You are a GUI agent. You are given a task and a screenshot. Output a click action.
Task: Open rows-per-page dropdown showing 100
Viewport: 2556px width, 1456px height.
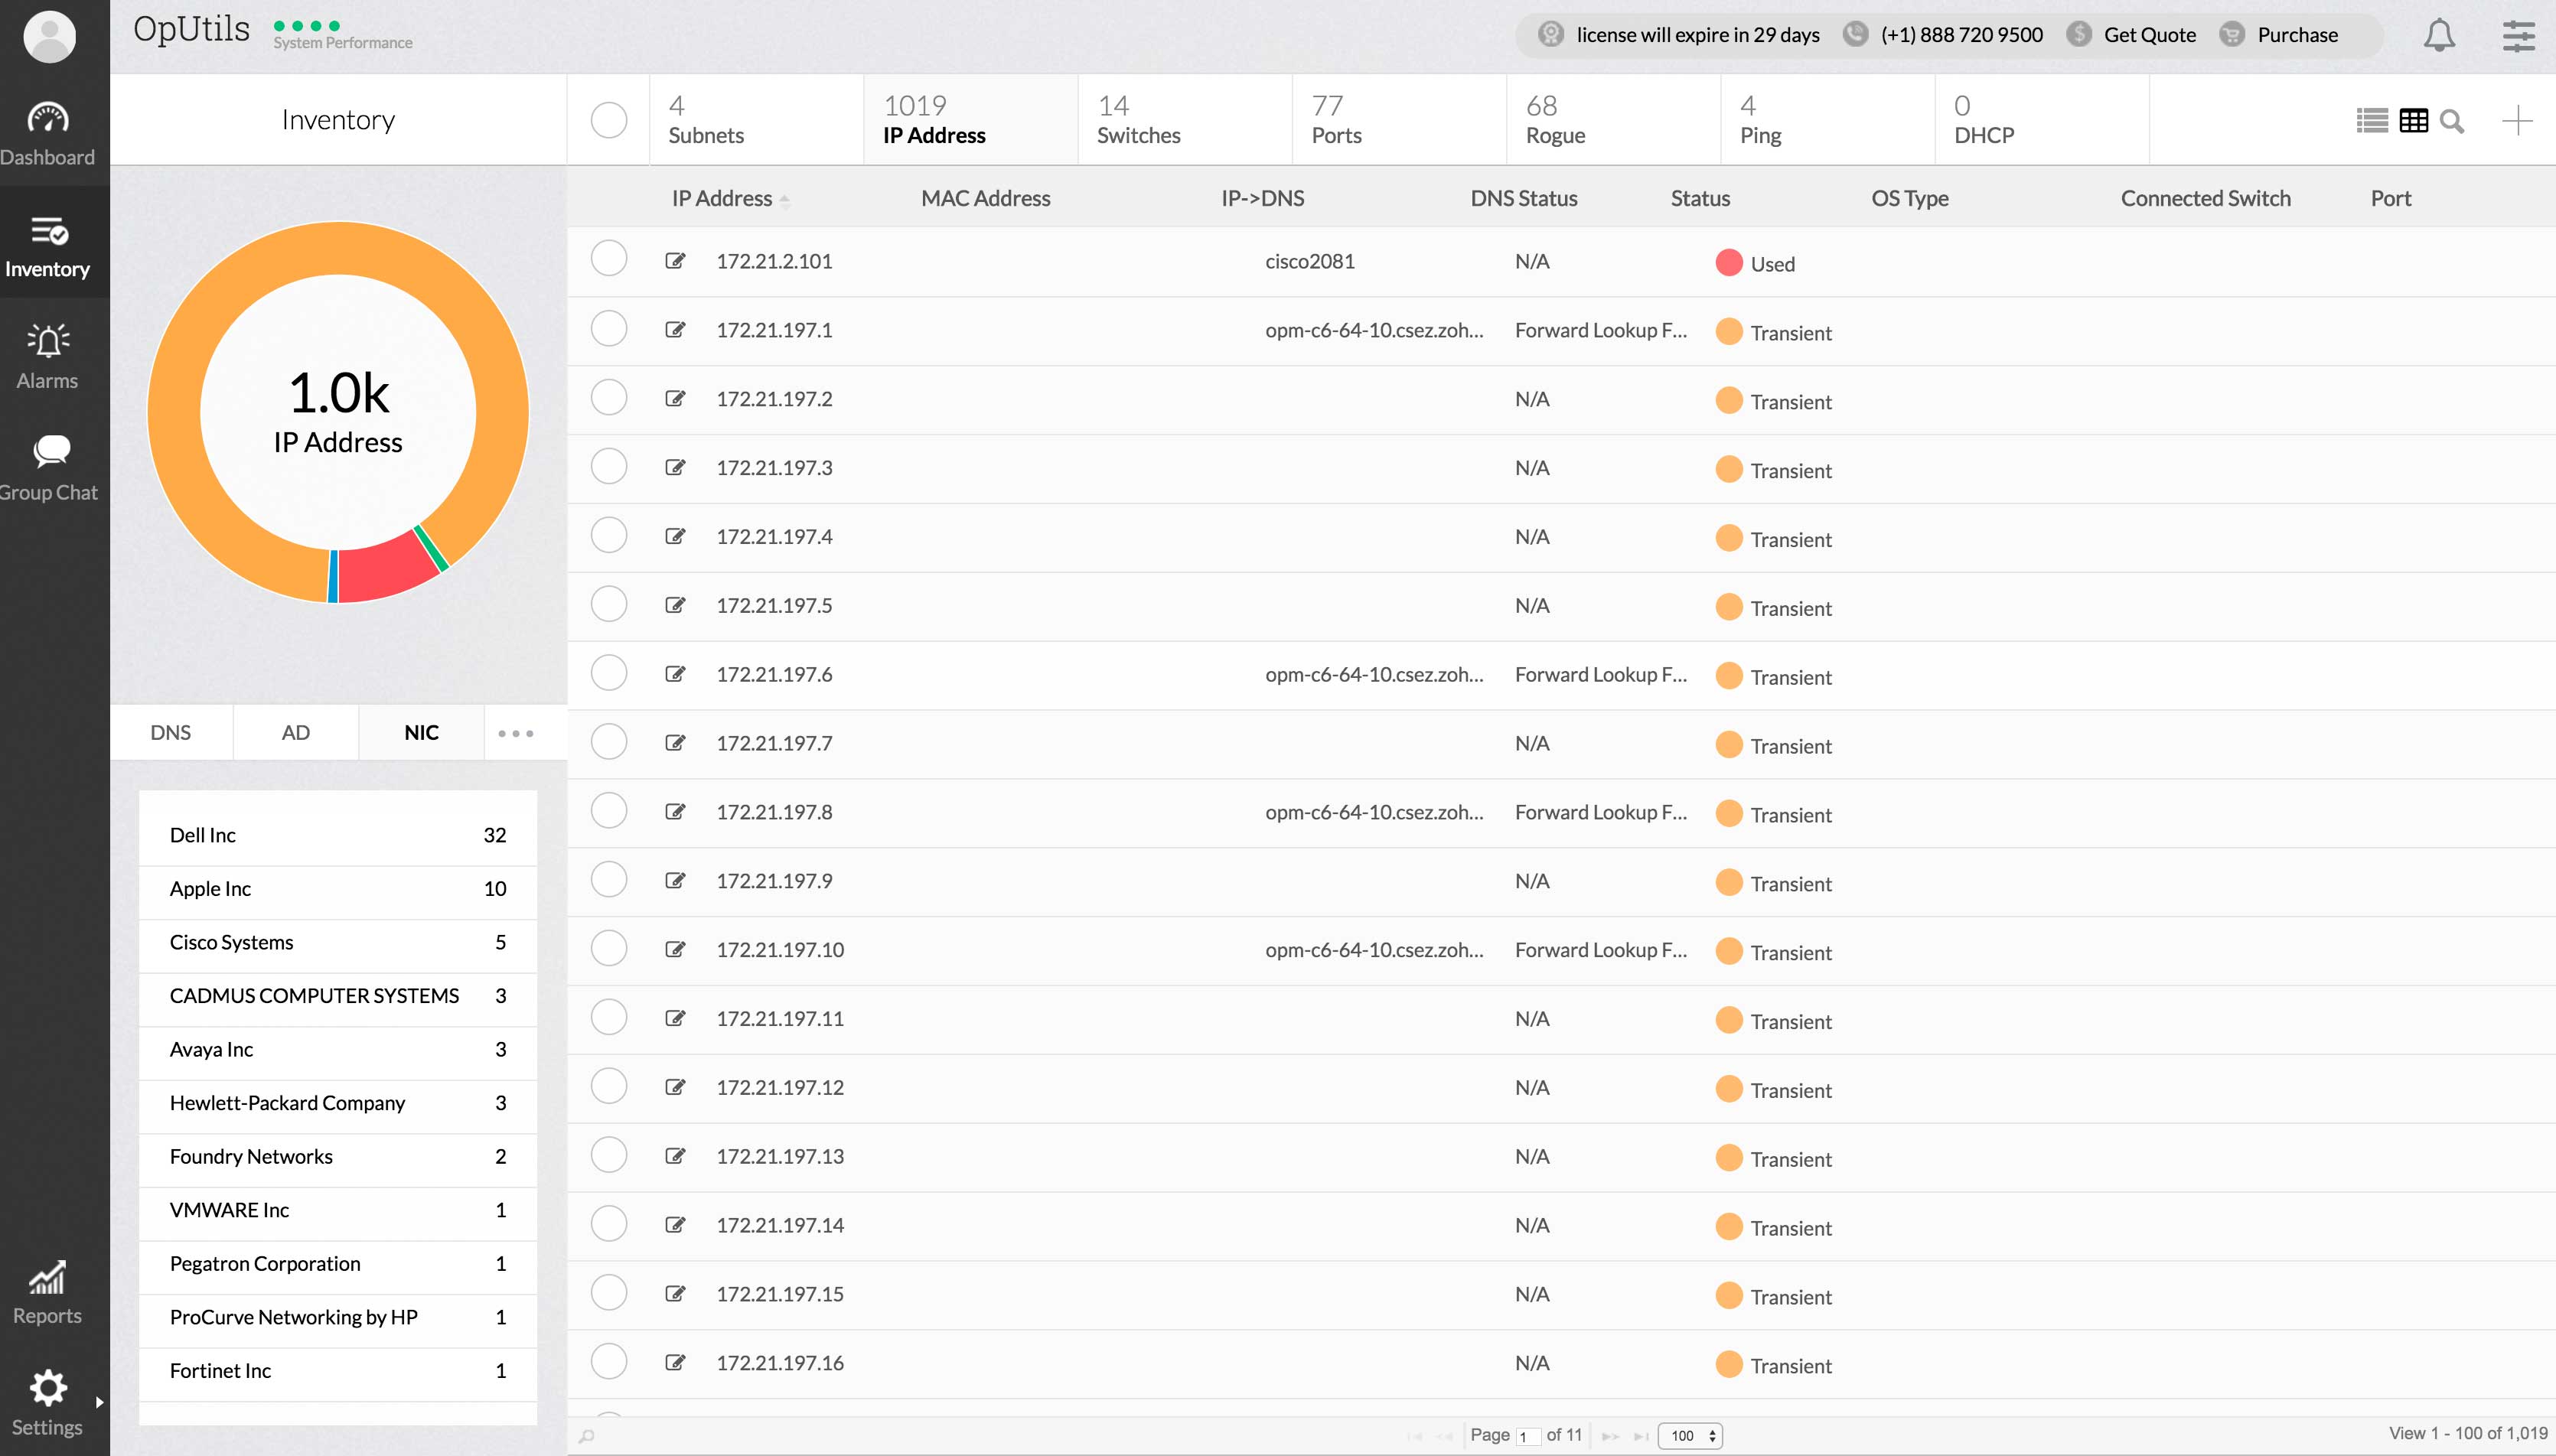(x=1691, y=1436)
